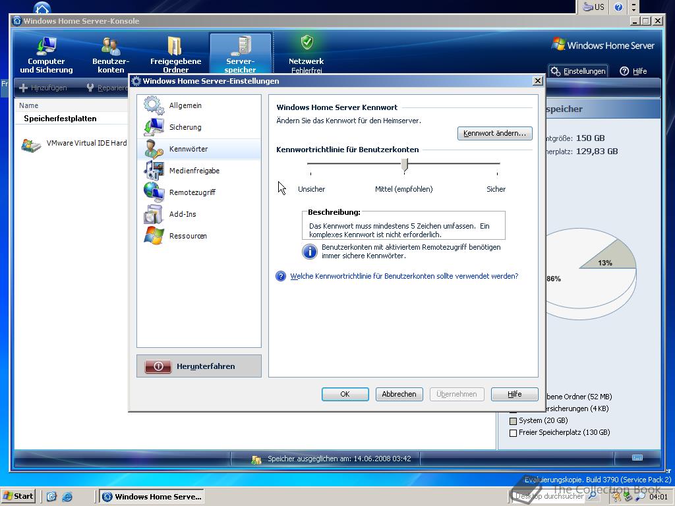675x506 pixels.
Task: Click the 129,83 GB free space value
Action: tap(597, 152)
